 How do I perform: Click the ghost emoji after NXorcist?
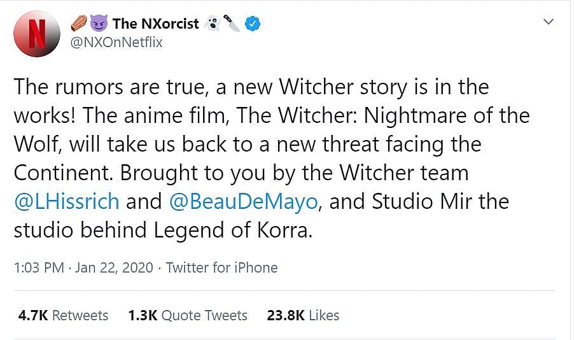click(212, 24)
